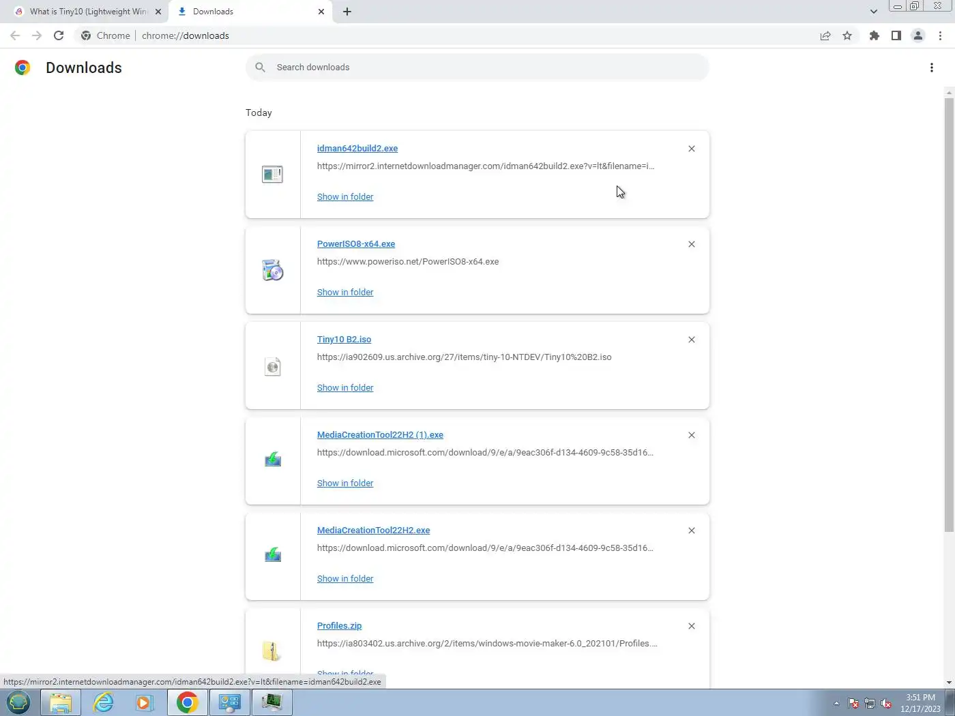Click the Tiny10 B2.iso disc icon
The height and width of the screenshot is (716, 955).
tap(272, 366)
